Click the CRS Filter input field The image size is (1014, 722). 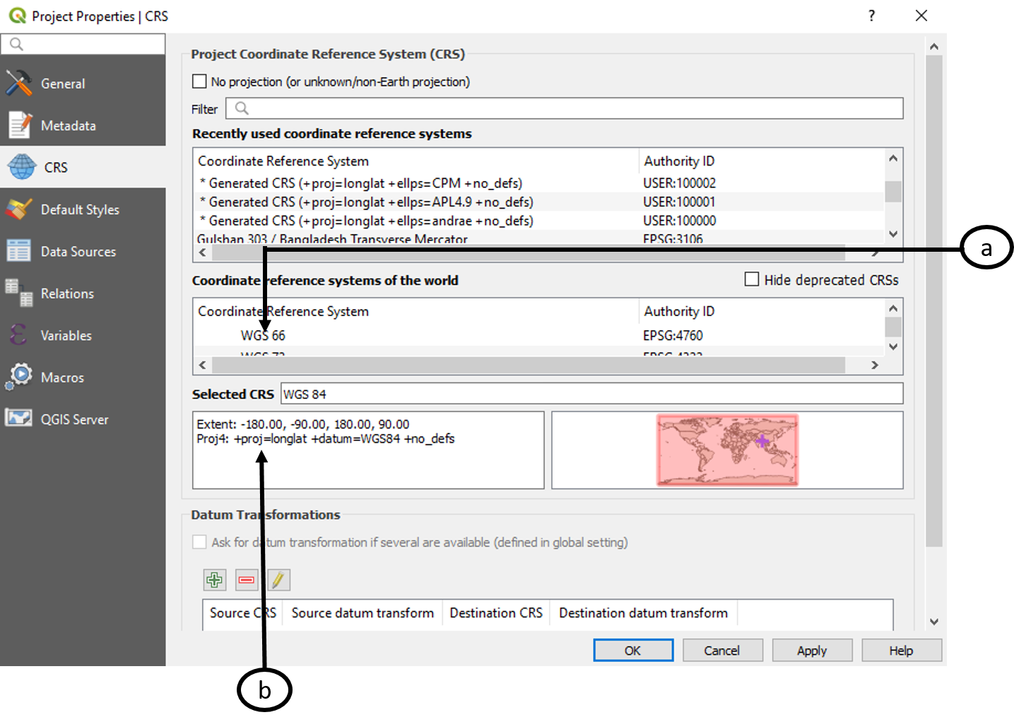coord(565,108)
